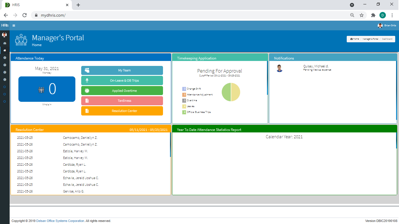Viewport: 399px width, 224px height.
Task: Open Delsan Office Systems Corporation link
Action: [x=60, y=221]
